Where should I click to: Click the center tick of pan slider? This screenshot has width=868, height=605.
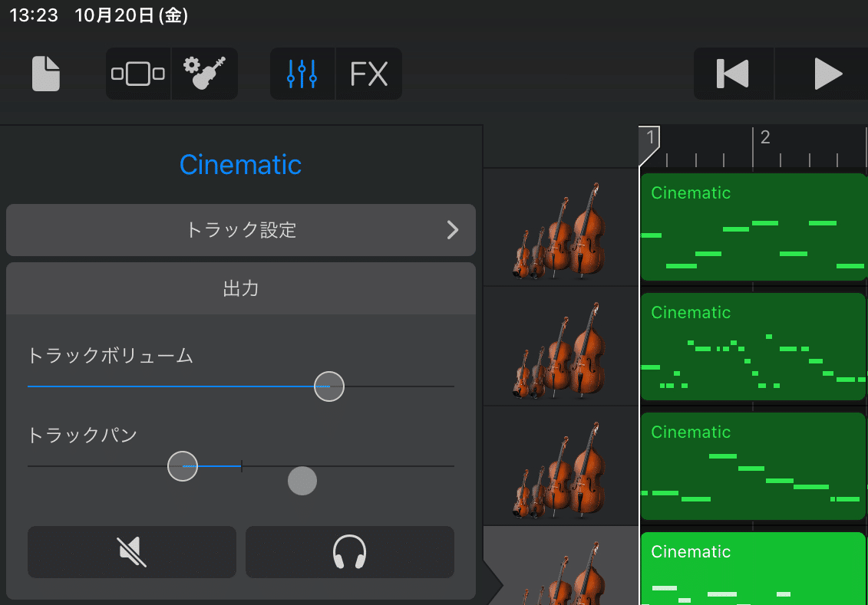tap(241, 466)
